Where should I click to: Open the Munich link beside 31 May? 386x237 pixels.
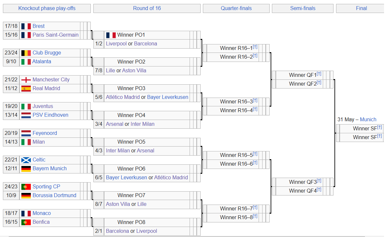(x=368, y=120)
